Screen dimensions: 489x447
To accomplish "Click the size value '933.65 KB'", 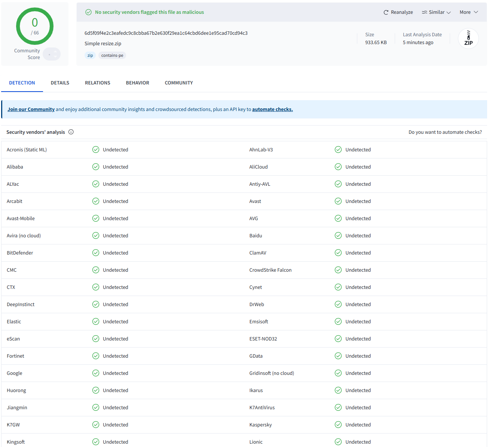I will [376, 43].
